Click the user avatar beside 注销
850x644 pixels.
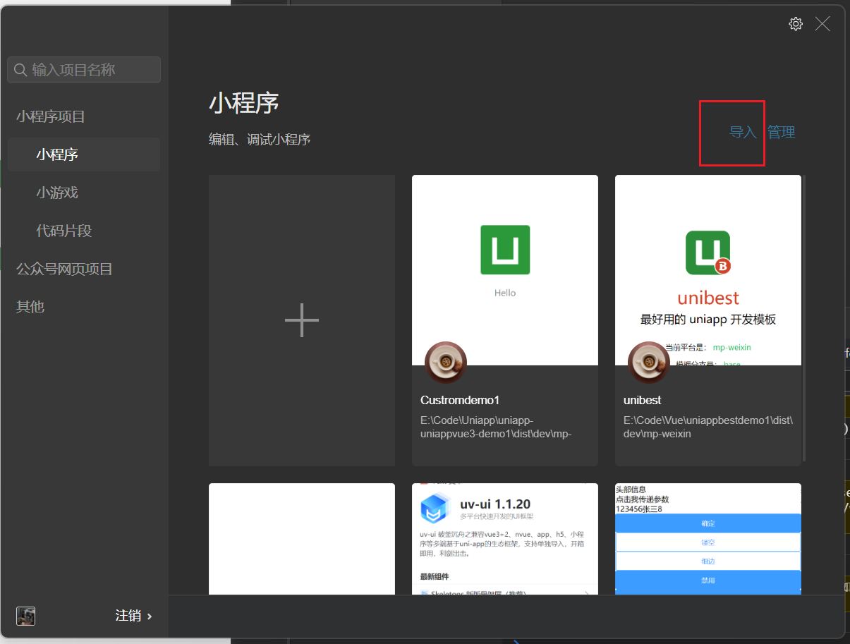(26, 616)
